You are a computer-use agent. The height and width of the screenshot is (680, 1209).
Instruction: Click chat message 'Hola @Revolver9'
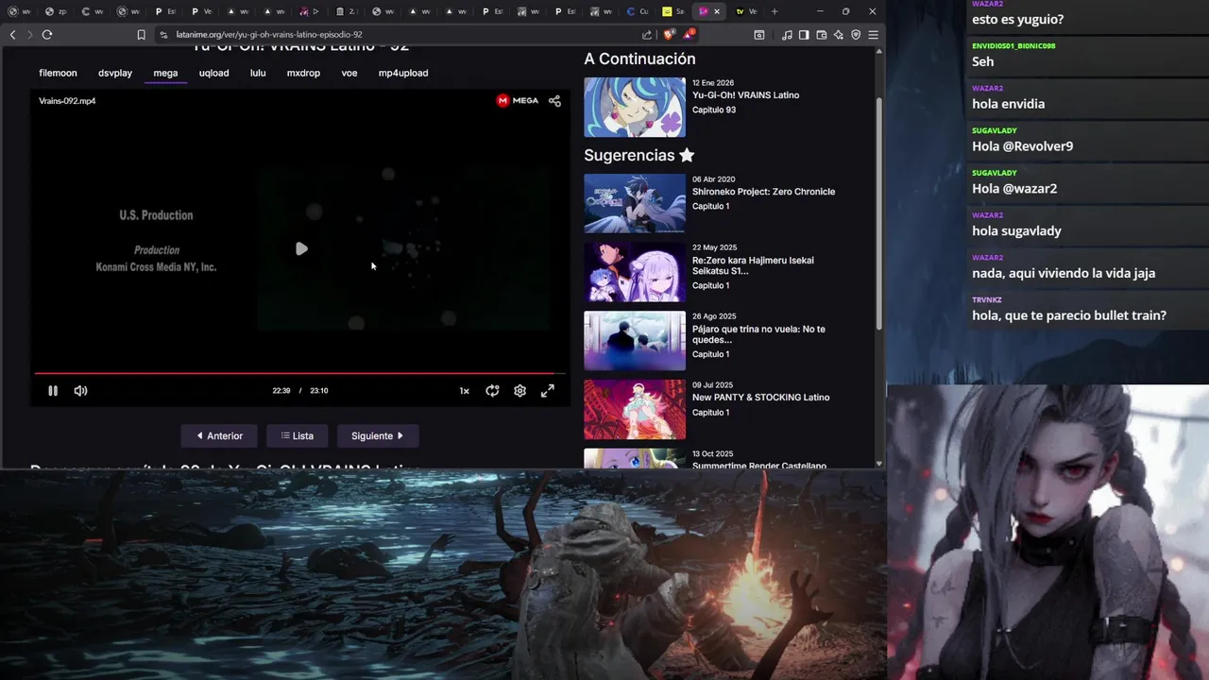point(1022,146)
